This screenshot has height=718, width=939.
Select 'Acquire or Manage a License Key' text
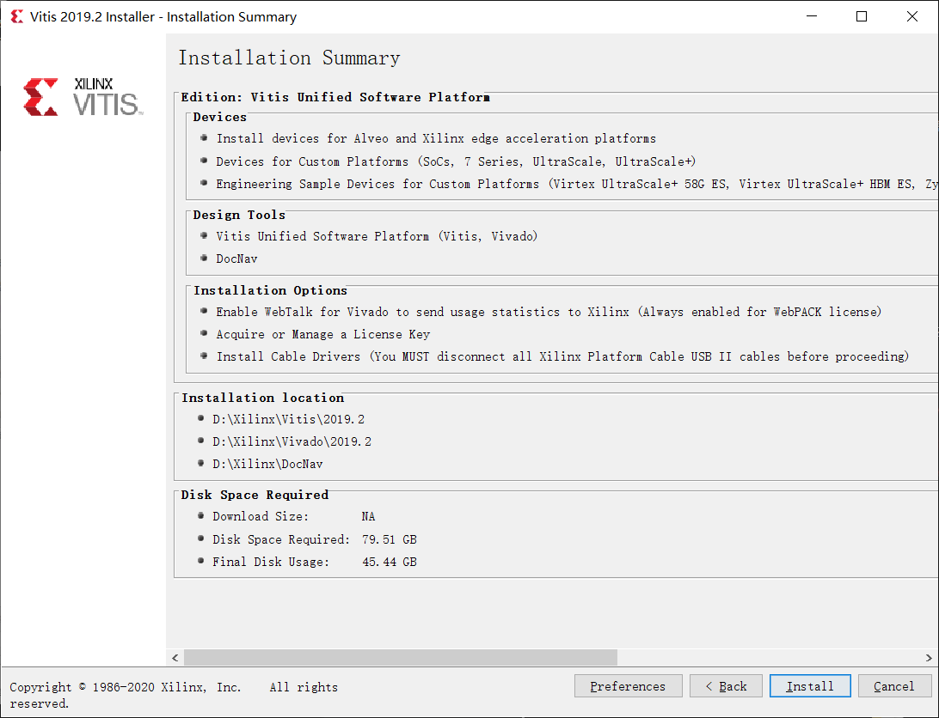tap(322, 334)
